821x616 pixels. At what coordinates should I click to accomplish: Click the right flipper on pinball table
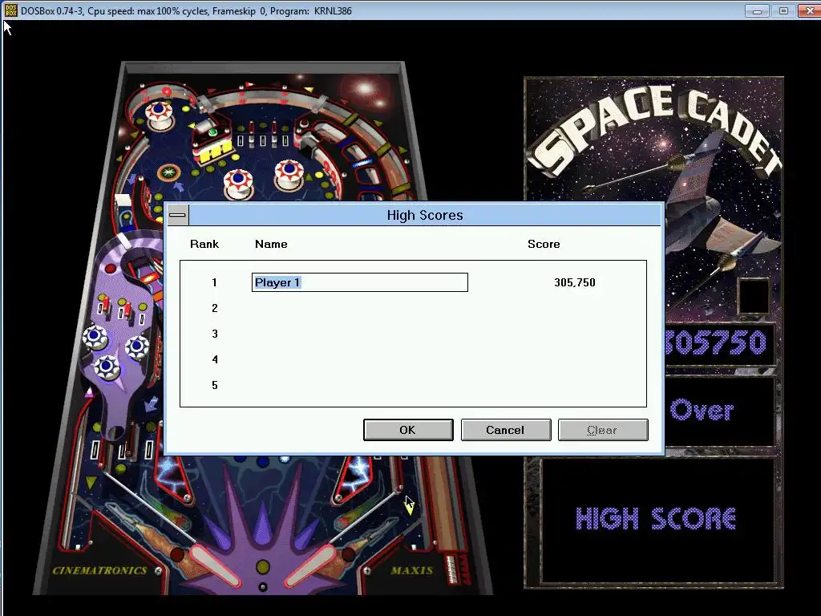tap(311, 565)
